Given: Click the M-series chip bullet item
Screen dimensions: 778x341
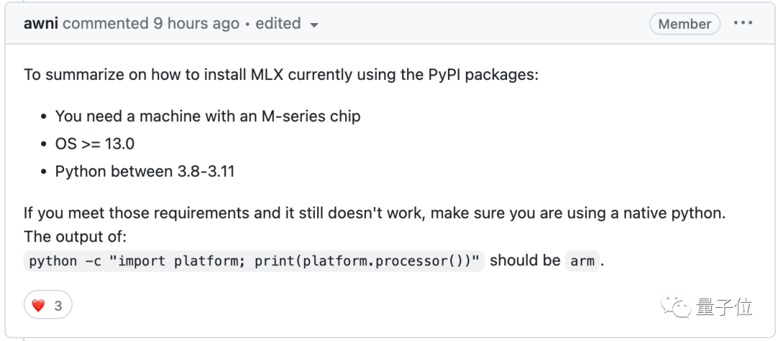Looking at the screenshot, I should click(207, 116).
